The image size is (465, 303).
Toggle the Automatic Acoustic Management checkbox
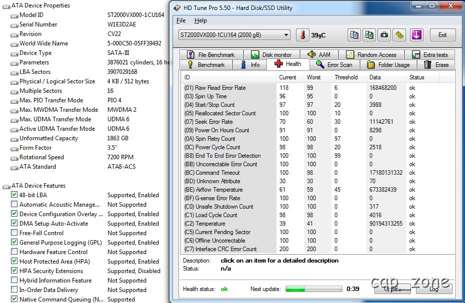[x=14, y=204]
